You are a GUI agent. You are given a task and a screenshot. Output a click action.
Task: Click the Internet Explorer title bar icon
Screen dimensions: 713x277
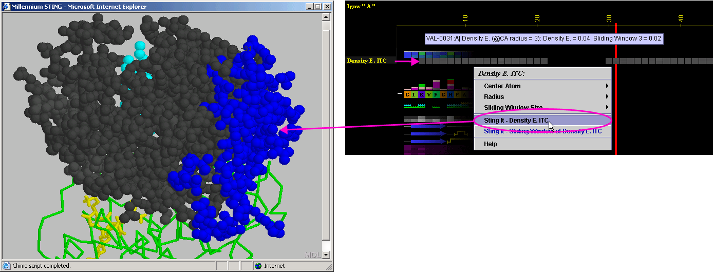(x=7, y=7)
